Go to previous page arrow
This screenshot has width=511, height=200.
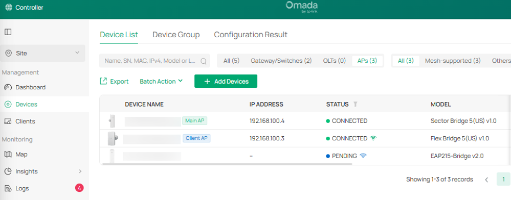486,180
